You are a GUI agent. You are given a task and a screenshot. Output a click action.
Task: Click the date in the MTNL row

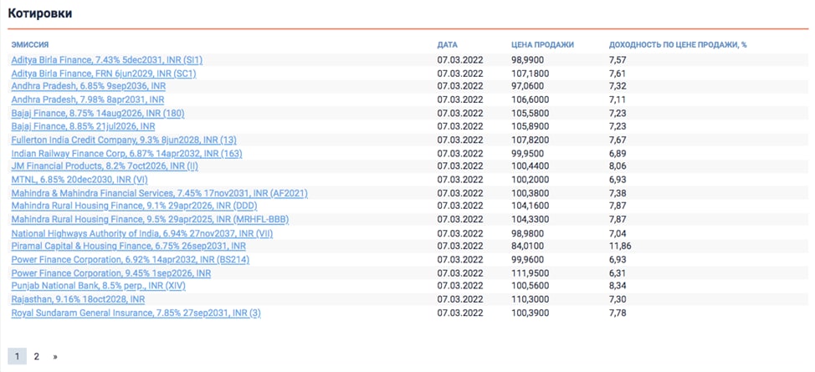click(x=460, y=180)
